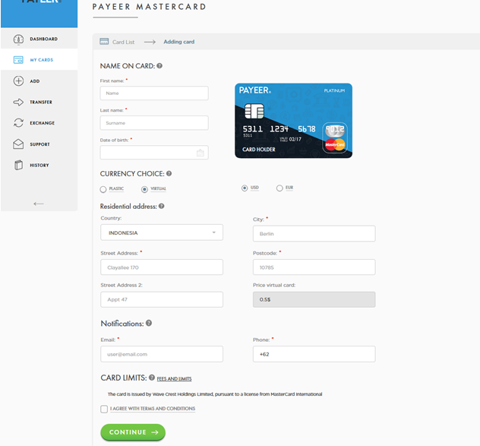Collapse the sidebar with left arrow
The height and width of the screenshot is (446, 480).
tap(39, 204)
